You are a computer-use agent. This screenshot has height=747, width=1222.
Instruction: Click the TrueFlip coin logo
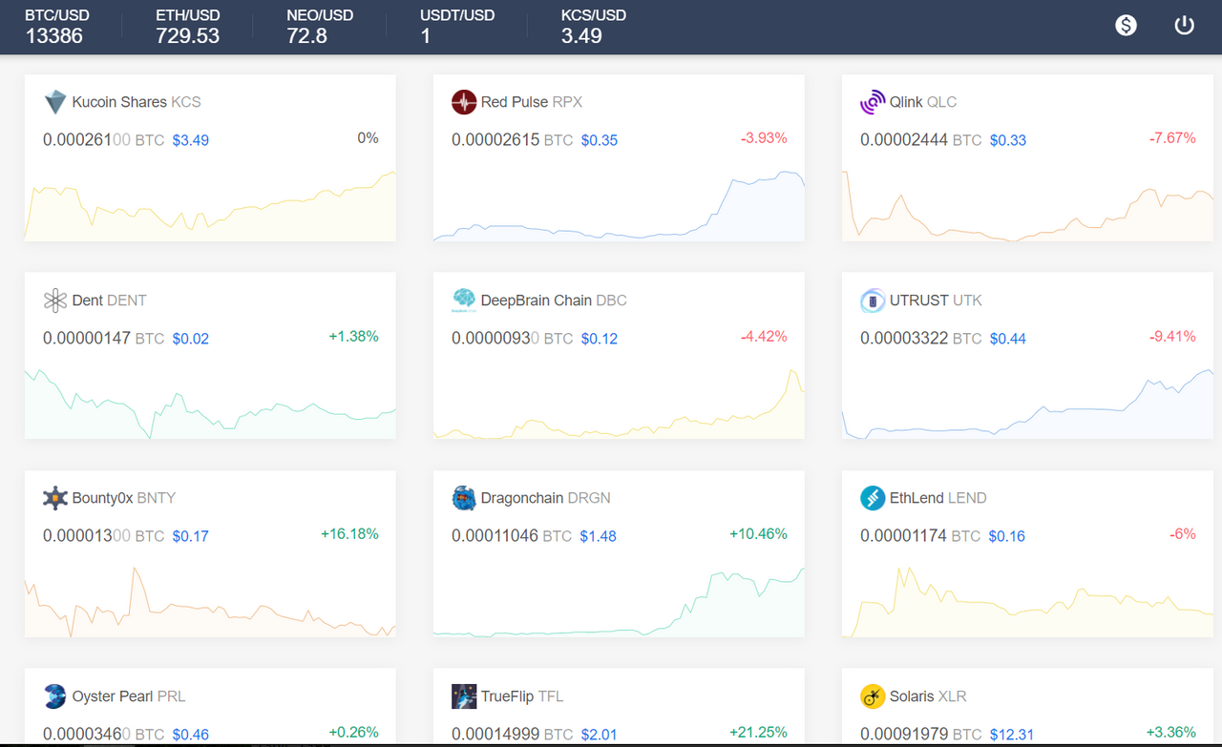464,696
